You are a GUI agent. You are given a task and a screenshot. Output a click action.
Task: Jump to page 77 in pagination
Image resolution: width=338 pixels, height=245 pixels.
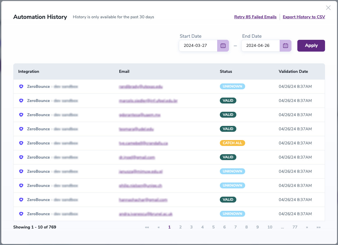point(295,227)
